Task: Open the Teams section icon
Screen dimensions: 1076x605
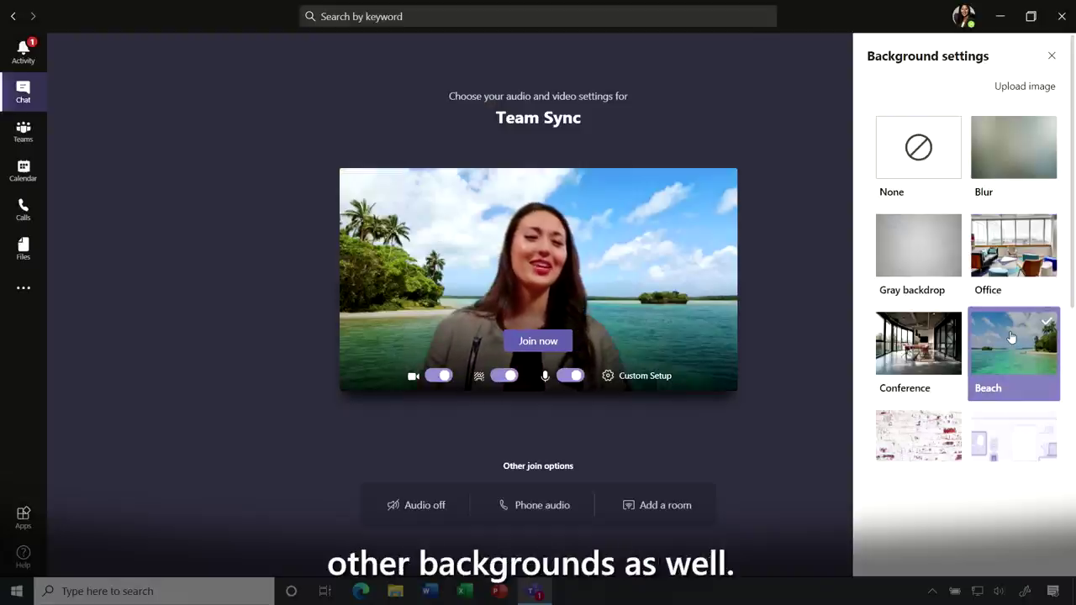Action: click(x=23, y=131)
